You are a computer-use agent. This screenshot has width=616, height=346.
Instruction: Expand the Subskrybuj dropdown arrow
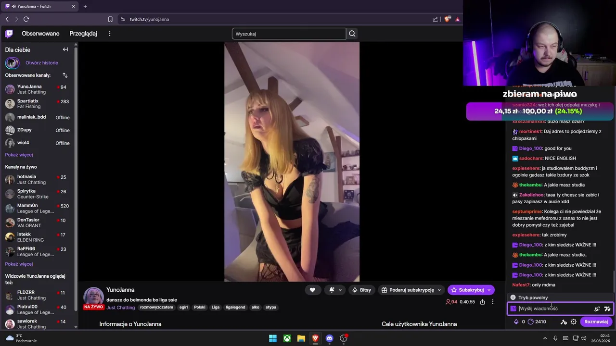(489, 290)
